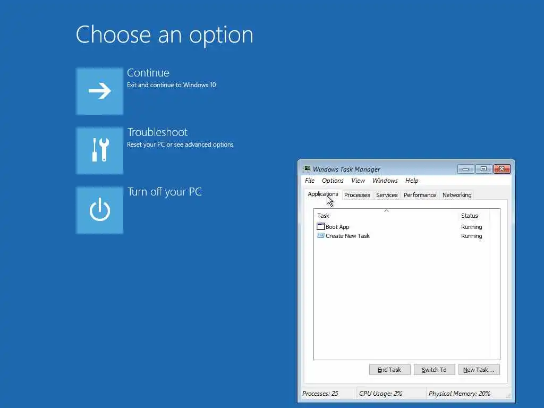Click the Processes: 25 status entry
This screenshot has height=408, width=544.
pyautogui.click(x=320, y=394)
